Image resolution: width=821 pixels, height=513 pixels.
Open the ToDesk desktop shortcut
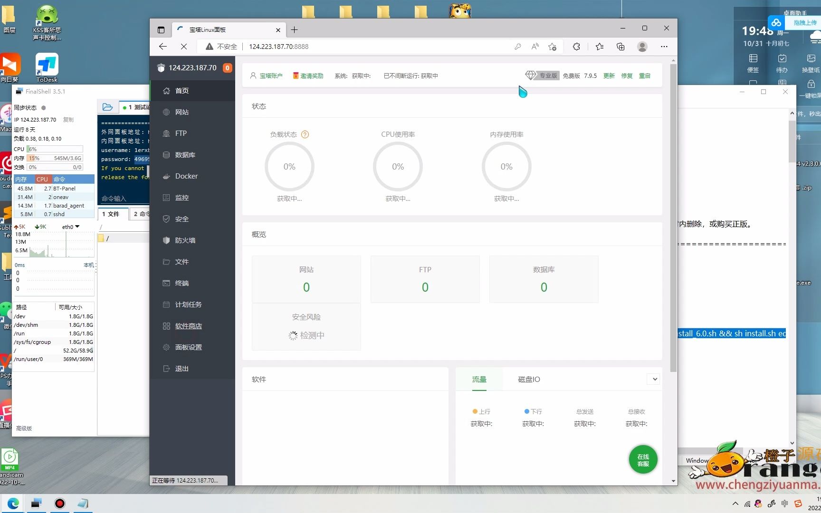[47, 68]
